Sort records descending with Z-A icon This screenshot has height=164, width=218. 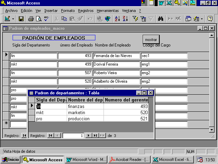124,19
